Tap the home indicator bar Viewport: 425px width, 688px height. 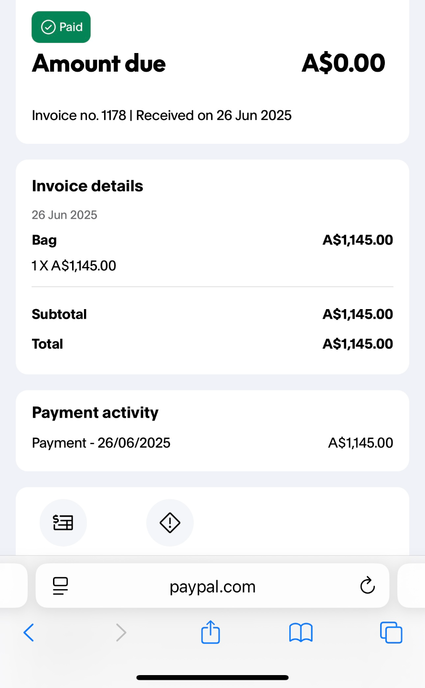[x=212, y=677]
